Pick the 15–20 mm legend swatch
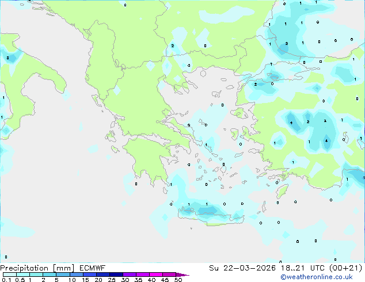The image size is (365, 282). [x=89, y=275]
